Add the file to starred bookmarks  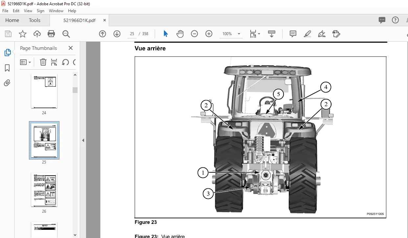[x=22, y=34]
